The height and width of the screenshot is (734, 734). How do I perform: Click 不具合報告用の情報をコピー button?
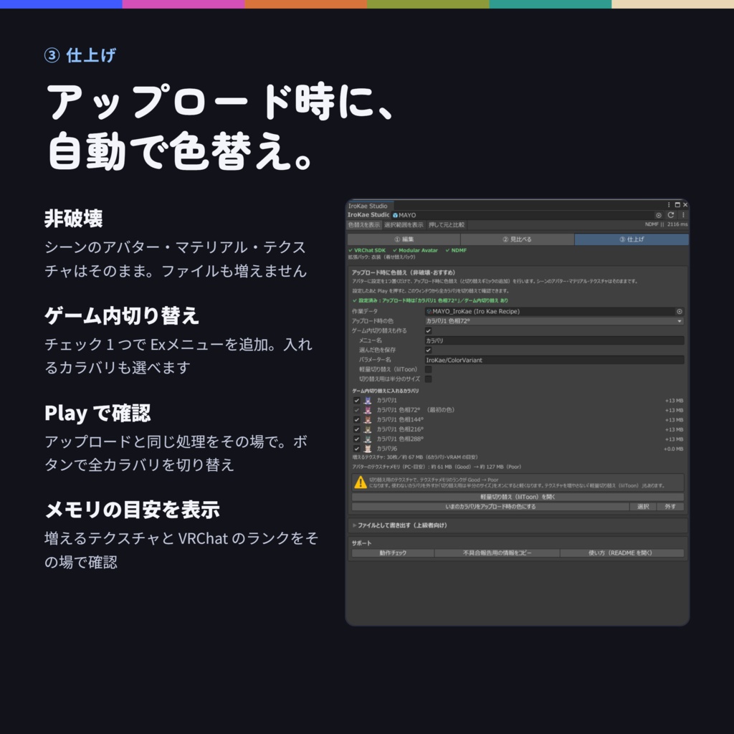(497, 553)
